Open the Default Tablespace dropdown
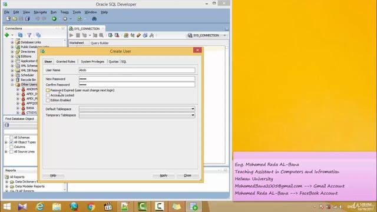Image resolution: width=377 pixels, height=212 pixels. pyautogui.click(x=193, y=109)
